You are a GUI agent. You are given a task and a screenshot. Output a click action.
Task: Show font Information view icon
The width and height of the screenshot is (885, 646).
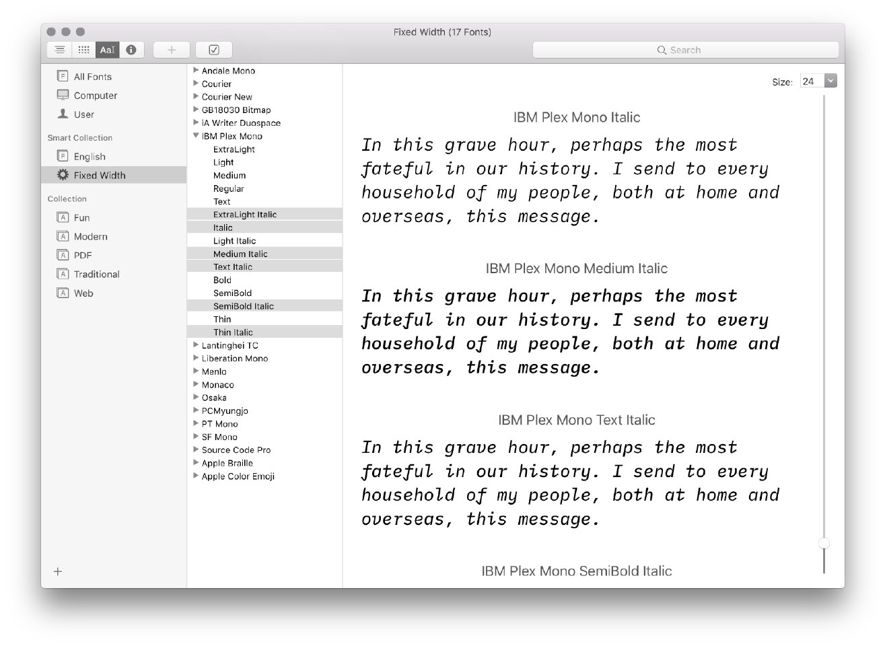(x=131, y=50)
